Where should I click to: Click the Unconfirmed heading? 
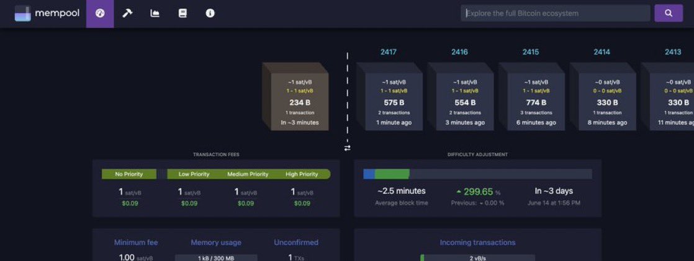296,242
